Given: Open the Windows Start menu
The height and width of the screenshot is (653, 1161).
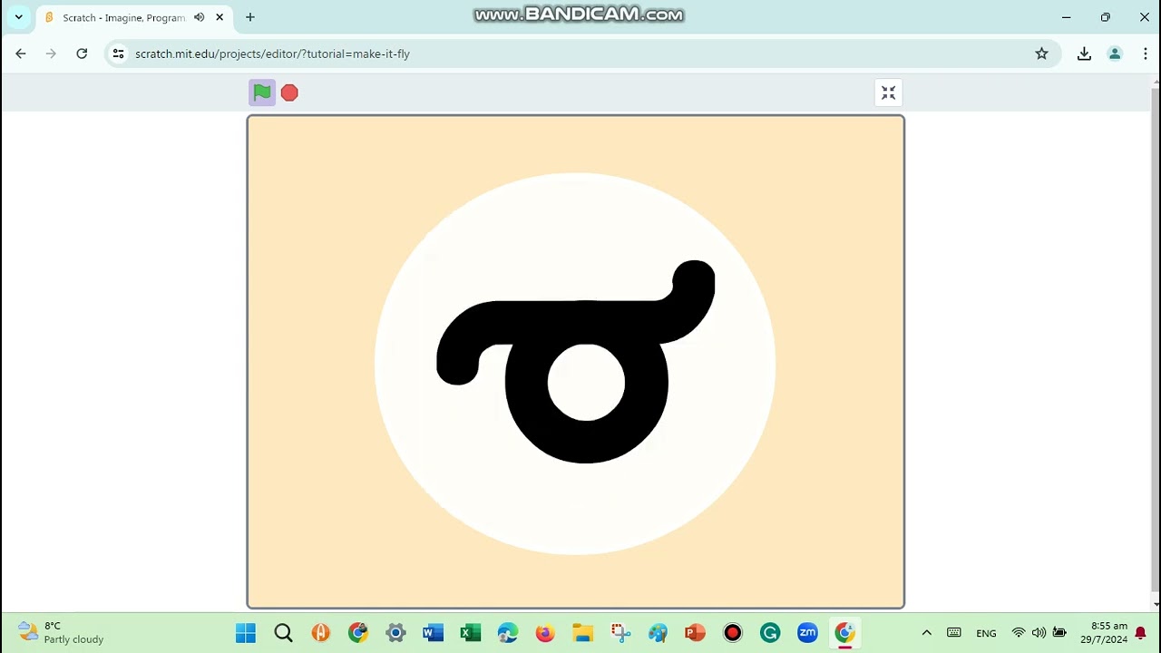Looking at the screenshot, I should click(x=246, y=633).
